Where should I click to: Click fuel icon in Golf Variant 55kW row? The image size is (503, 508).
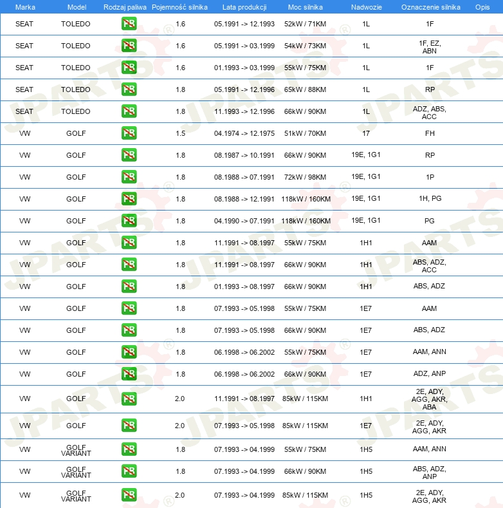point(129,449)
